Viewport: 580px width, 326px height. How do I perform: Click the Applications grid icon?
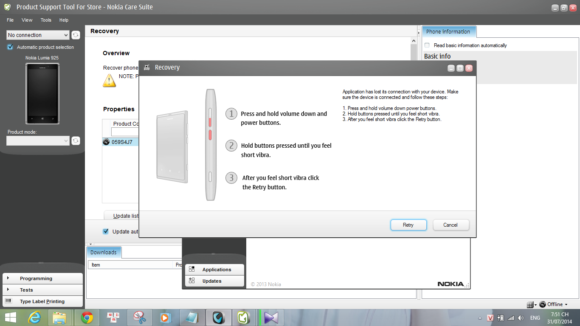click(x=192, y=269)
